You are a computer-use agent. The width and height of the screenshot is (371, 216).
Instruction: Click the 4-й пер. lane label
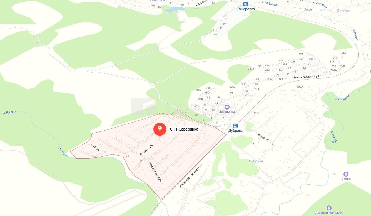tap(96, 148)
